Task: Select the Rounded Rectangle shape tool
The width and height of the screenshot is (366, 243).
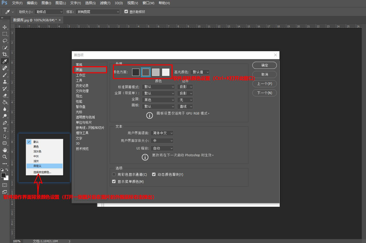Action: click(5, 143)
